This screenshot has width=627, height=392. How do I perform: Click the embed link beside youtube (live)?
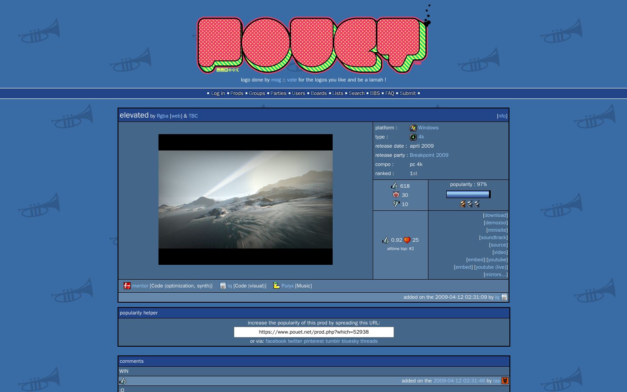(463, 267)
